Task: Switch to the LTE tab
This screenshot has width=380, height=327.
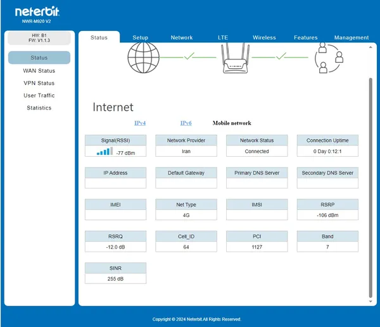Action: click(223, 37)
